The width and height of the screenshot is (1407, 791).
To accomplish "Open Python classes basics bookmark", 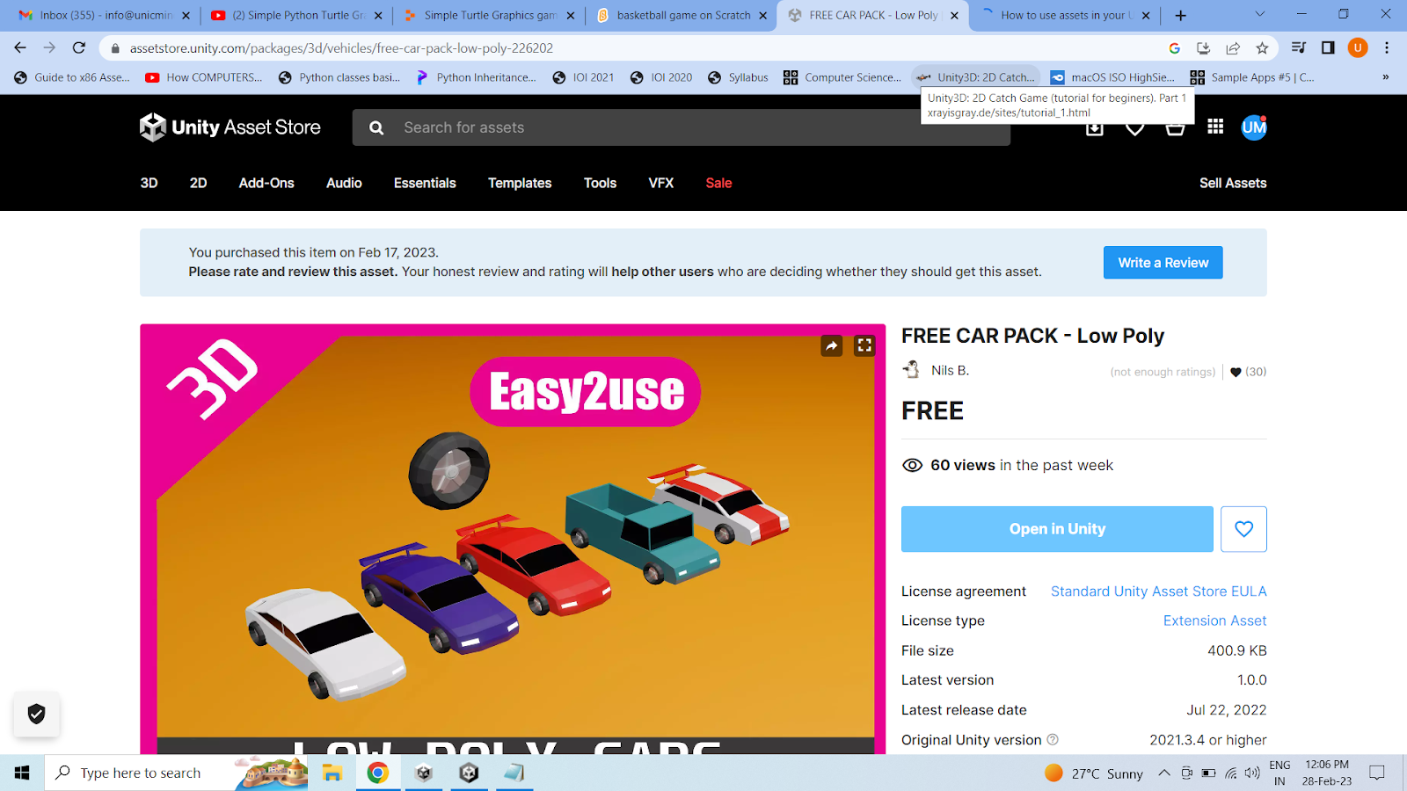I will (x=339, y=77).
